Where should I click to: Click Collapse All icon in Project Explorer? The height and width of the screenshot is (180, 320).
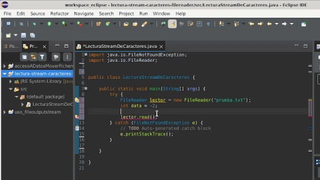coord(24,57)
